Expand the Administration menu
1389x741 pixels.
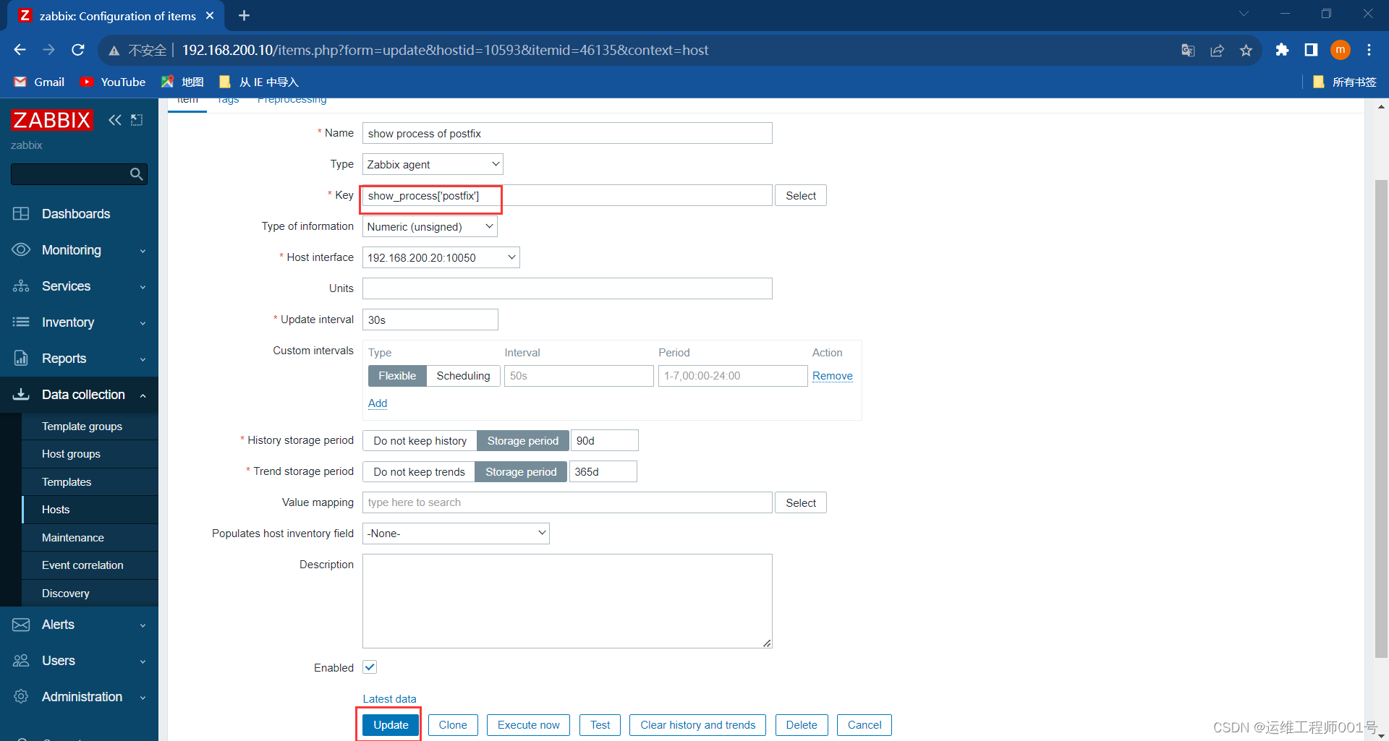[79, 697]
